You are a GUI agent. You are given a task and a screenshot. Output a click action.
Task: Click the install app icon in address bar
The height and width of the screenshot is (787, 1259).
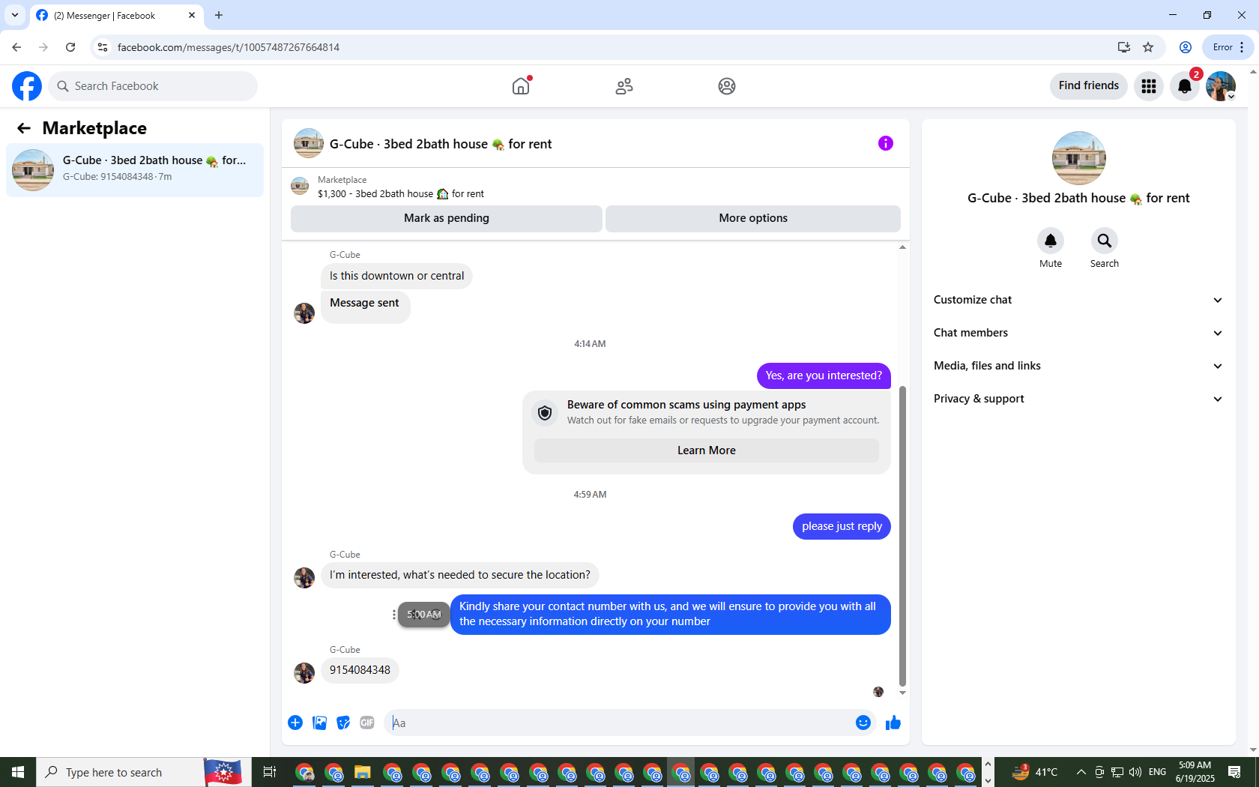1123,47
